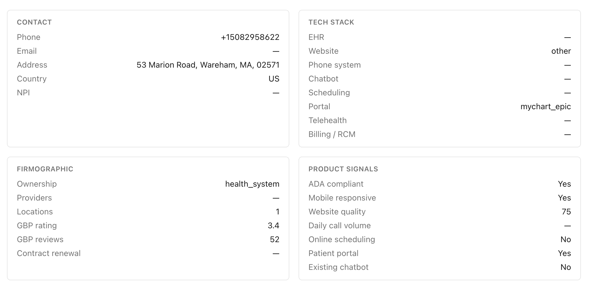The image size is (600, 293).
Task: Click the Website quality score 75
Action: (566, 212)
